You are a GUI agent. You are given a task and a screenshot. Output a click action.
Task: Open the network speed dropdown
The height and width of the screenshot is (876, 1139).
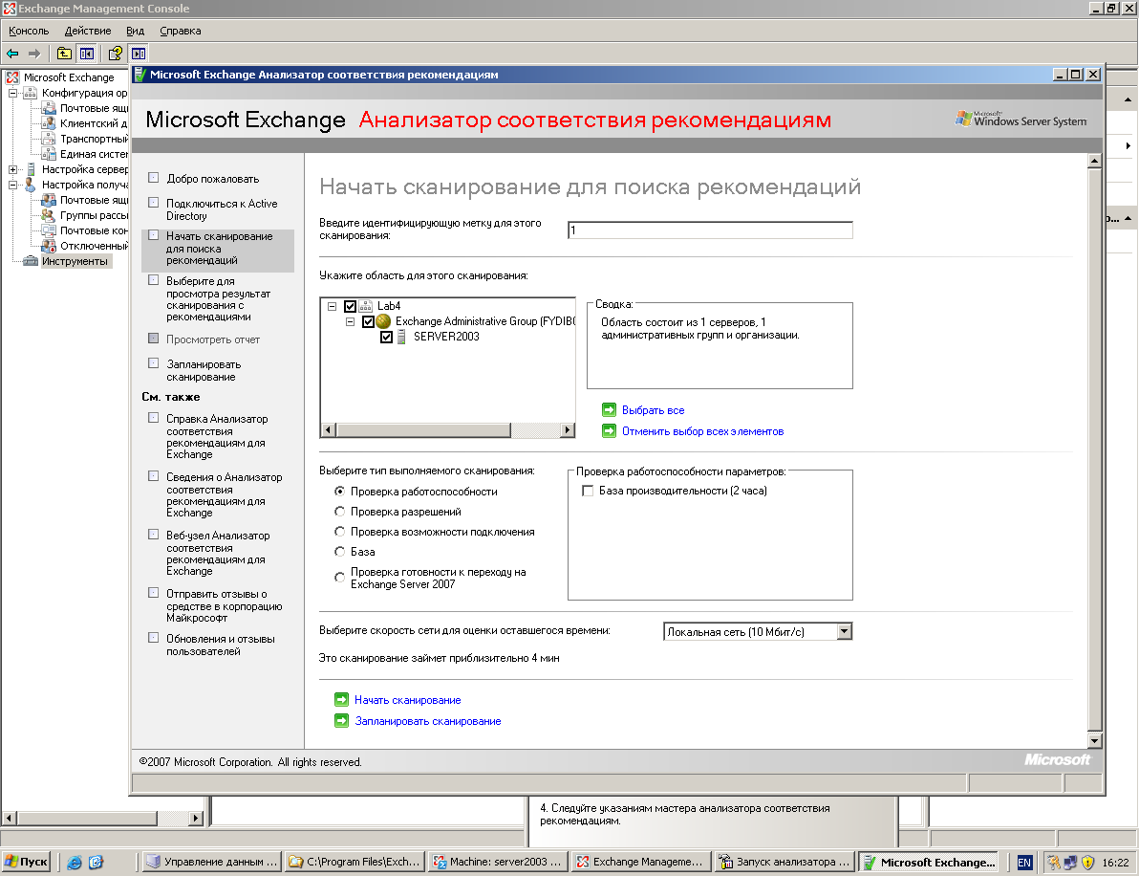(844, 631)
